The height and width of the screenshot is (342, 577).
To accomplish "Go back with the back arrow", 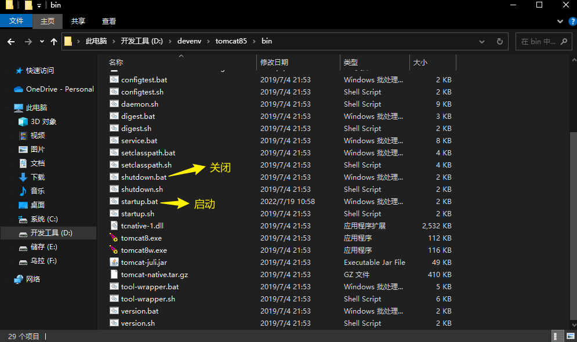I will pos(11,42).
